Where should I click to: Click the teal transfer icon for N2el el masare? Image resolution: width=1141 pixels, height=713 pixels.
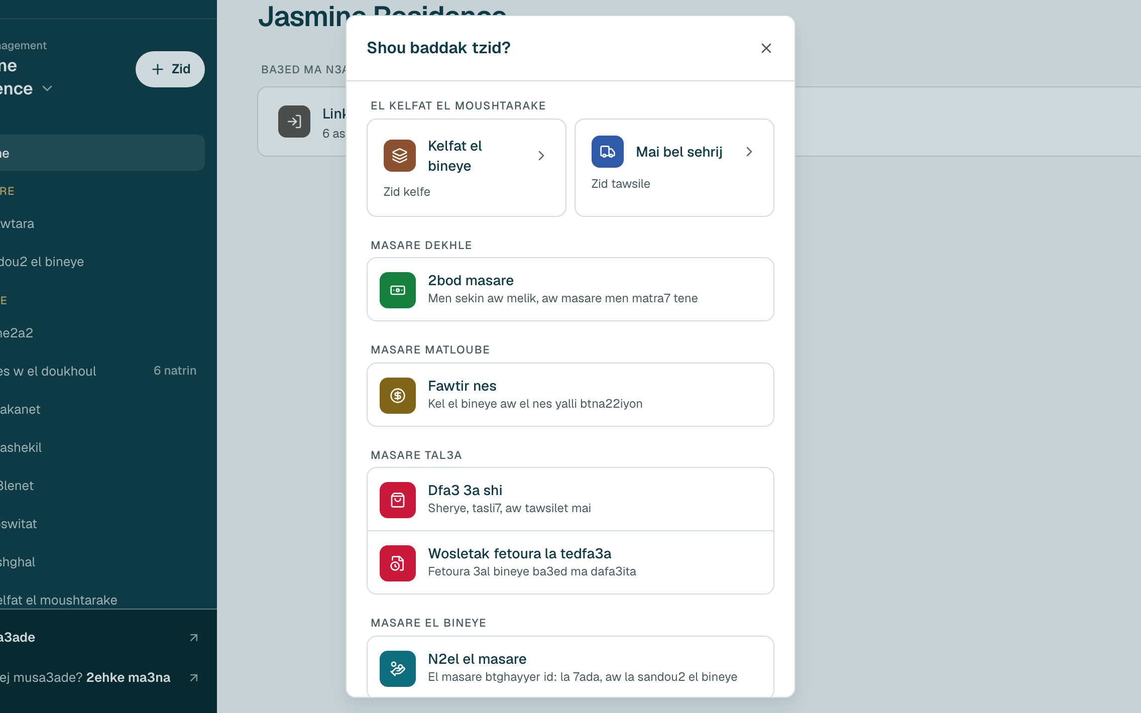click(x=397, y=669)
